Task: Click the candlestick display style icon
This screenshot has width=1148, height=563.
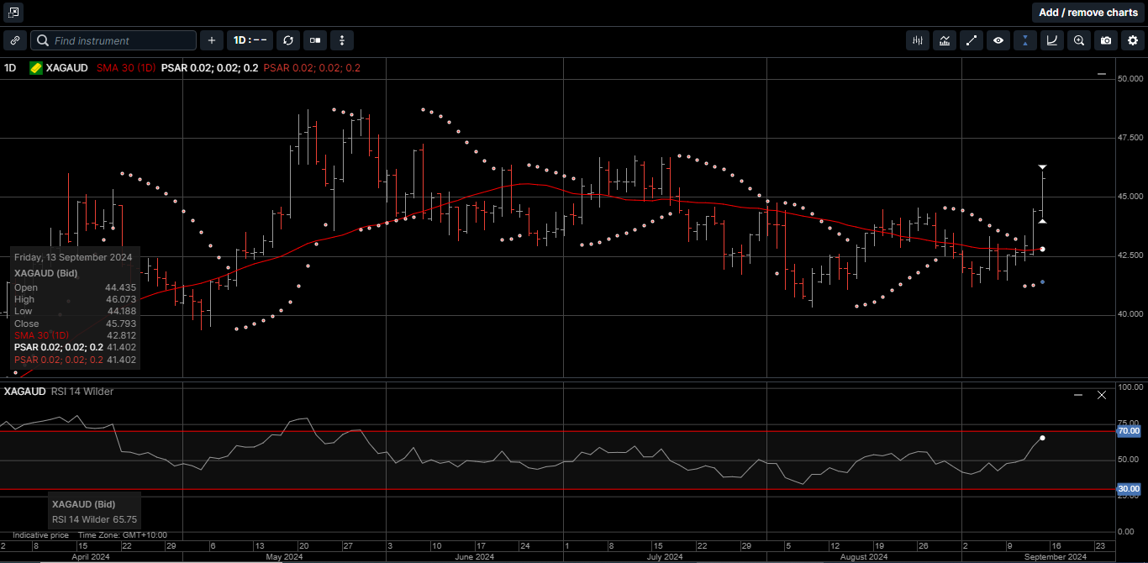Action: point(315,40)
